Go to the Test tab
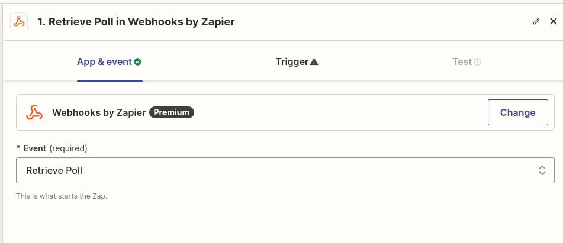The width and height of the screenshot is (563, 243). [x=462, y=62]
